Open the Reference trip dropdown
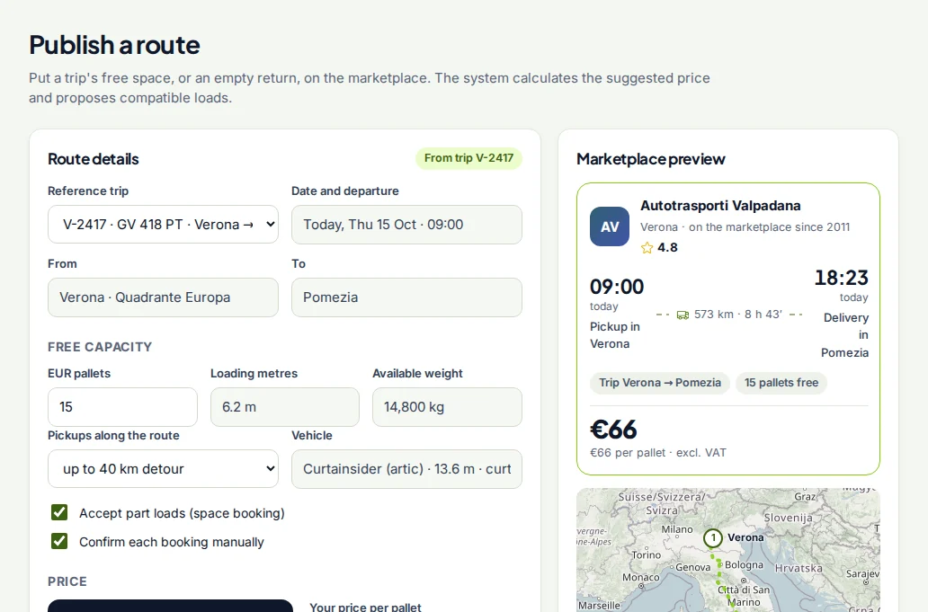928x612 pixels. pyautogui.click(x=163, y=225)
